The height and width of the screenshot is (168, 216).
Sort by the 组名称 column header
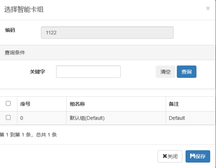(77, 104)
